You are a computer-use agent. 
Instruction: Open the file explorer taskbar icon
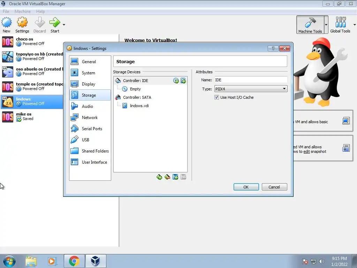point(31,261)
